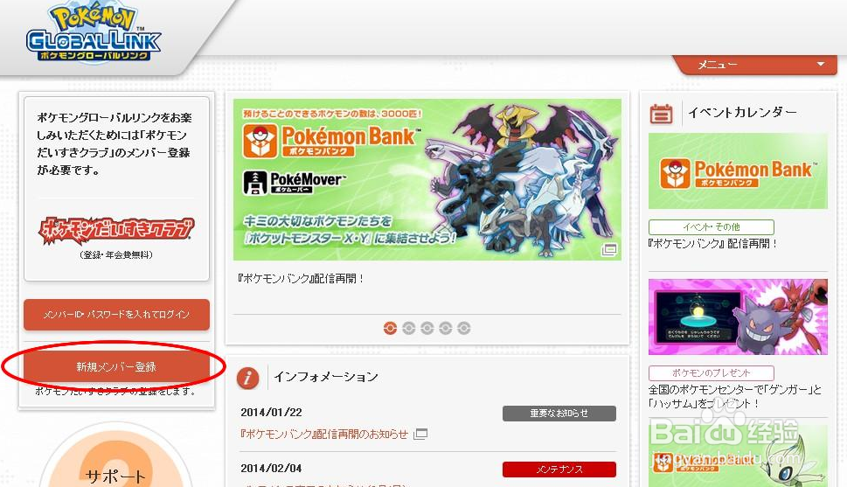Click the event calendar icon
Image resolution: width=847 pixels, height=487 pixels.
click(x=661, y=114)
